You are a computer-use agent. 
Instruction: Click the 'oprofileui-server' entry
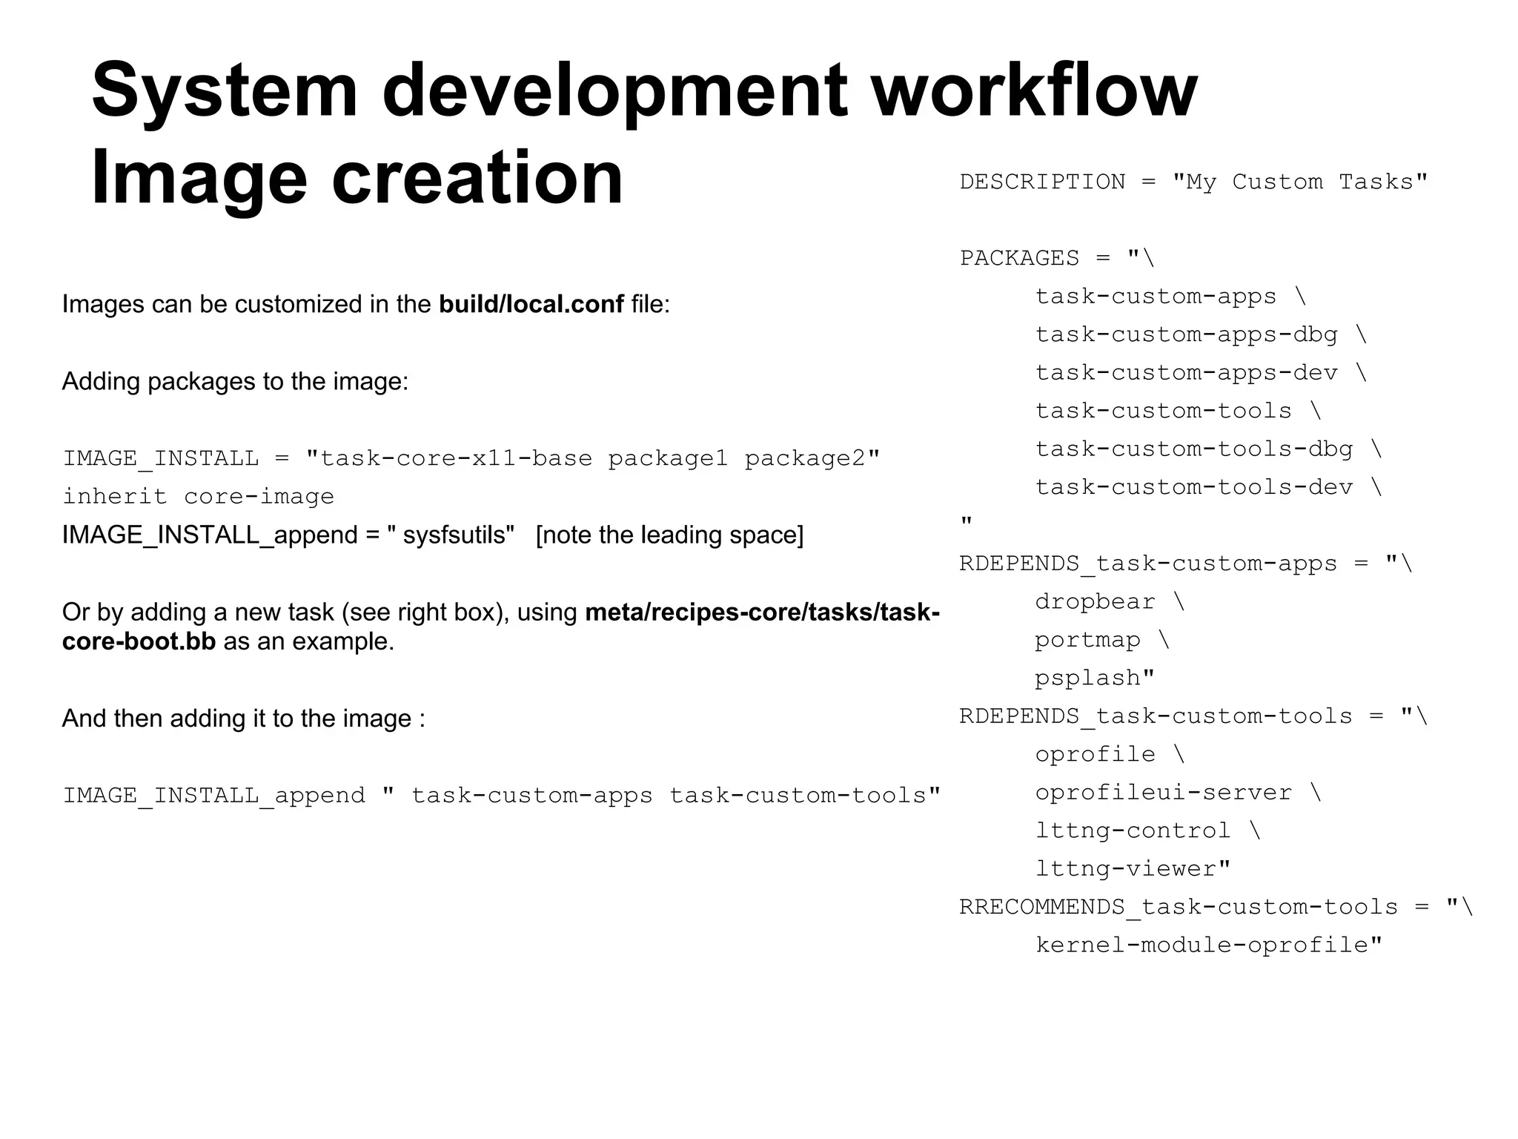[x=1163, y=793]
